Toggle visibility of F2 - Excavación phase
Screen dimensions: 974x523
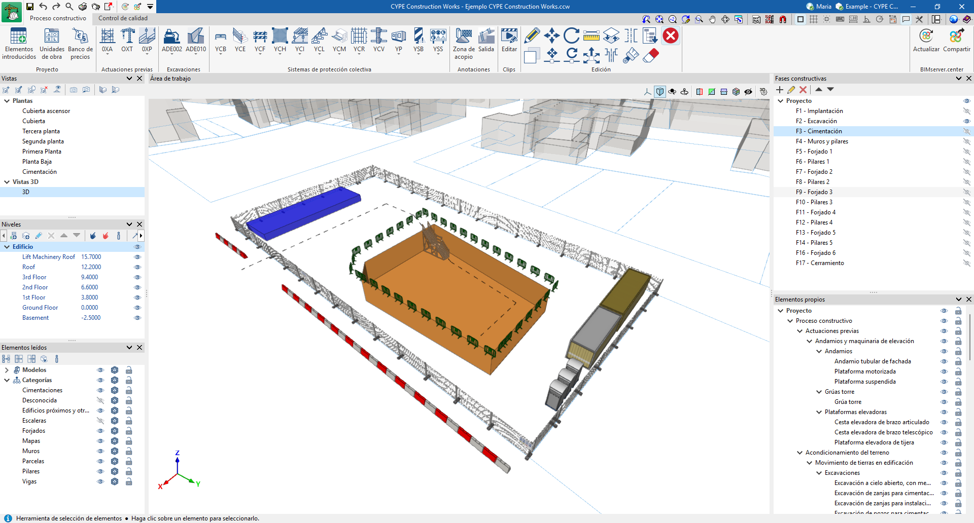[x=966, y=121]
